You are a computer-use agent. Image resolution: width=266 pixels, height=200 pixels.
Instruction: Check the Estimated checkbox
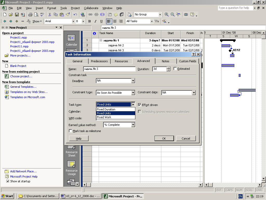point(175,69)
